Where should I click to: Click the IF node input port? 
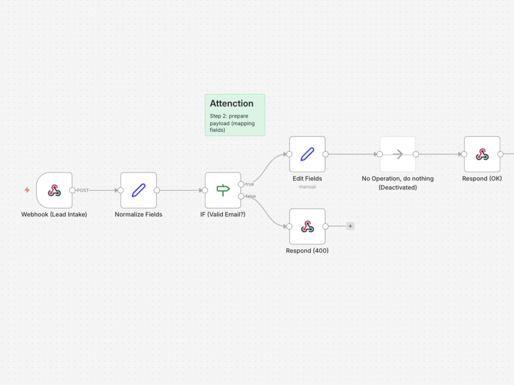click(x=205, y=190)
